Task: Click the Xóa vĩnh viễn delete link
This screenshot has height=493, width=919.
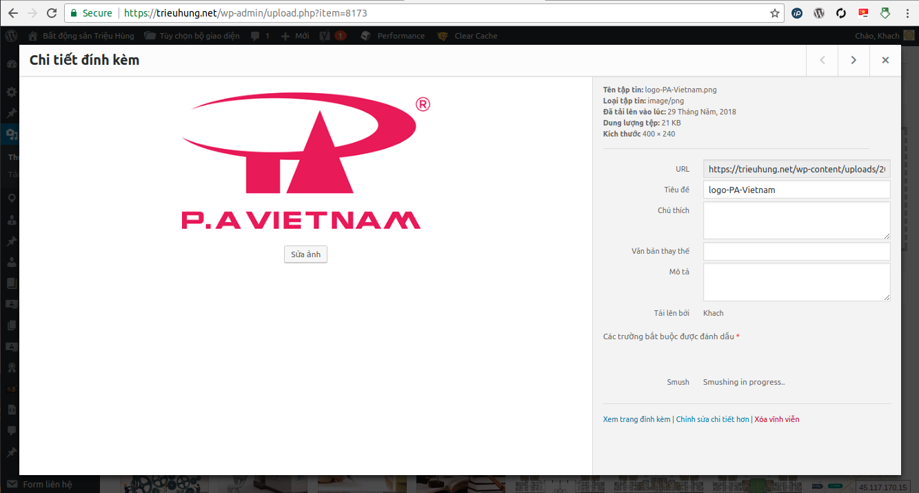Action: 777,419
